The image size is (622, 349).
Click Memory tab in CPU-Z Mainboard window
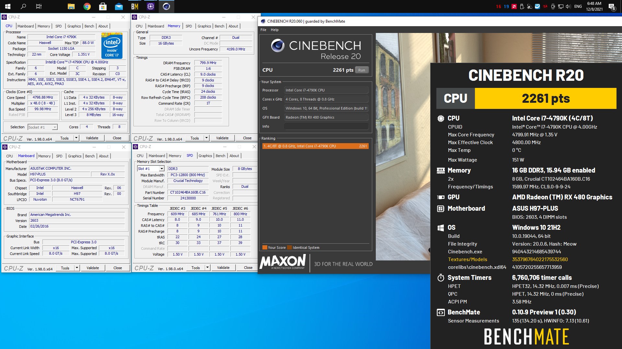pos(44,156)
